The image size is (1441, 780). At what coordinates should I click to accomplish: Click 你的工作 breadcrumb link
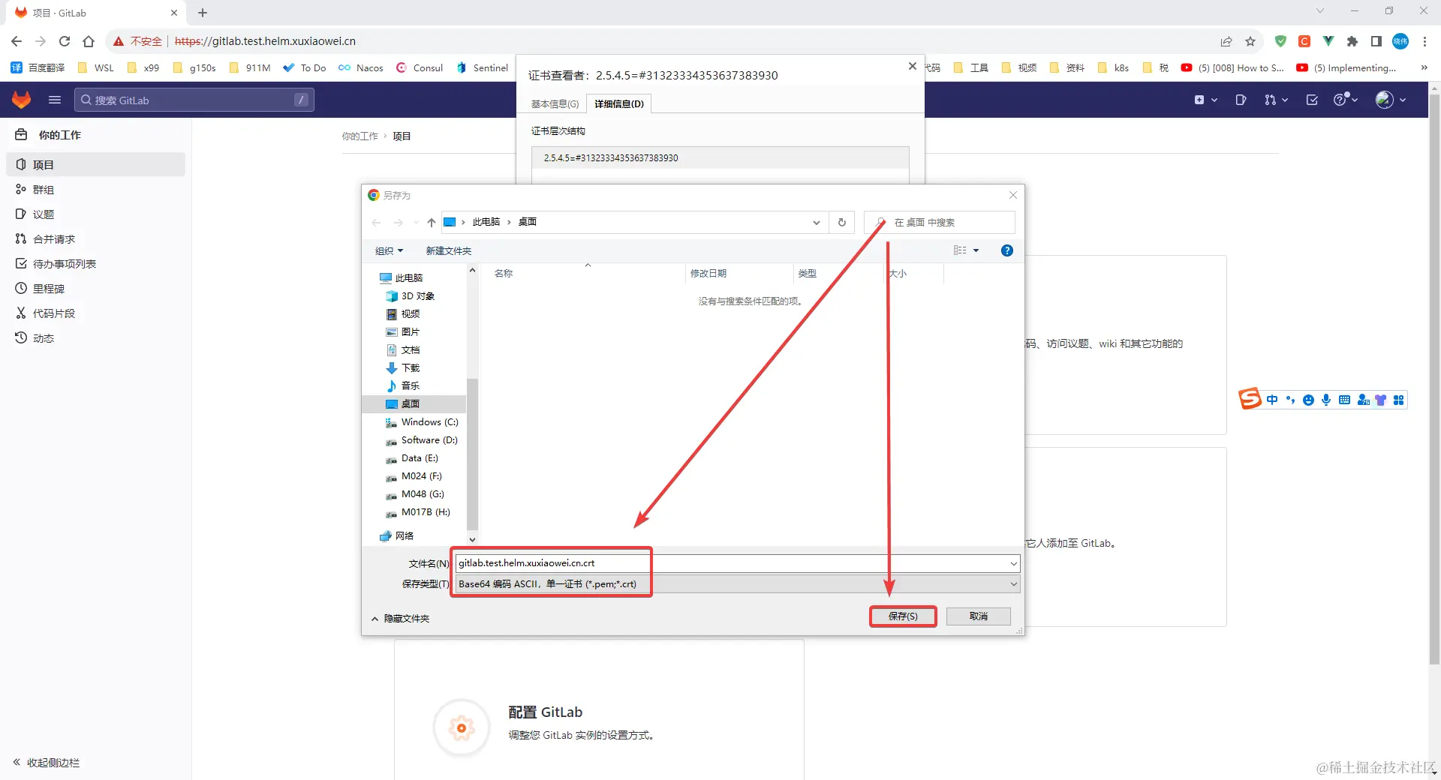[x=359, y=136]
